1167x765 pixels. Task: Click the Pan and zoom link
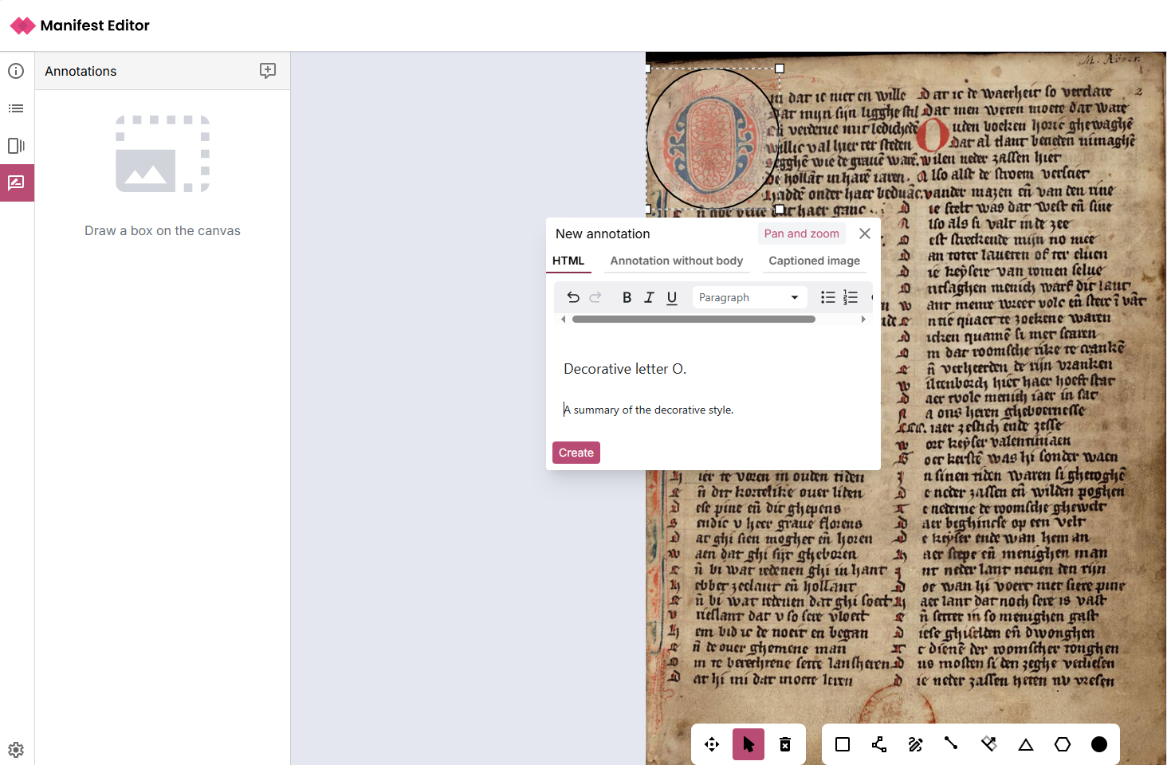click(x=801, y=233)
